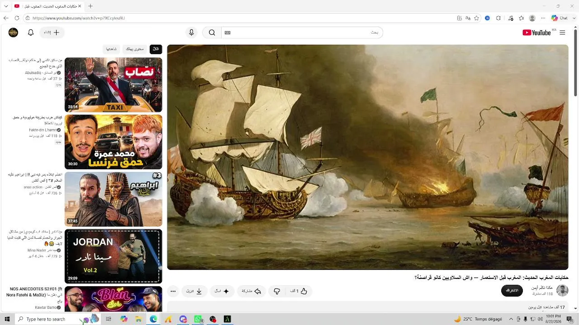579x325 pixels.
Task: Click the video title text
Action: pos(491,278)
